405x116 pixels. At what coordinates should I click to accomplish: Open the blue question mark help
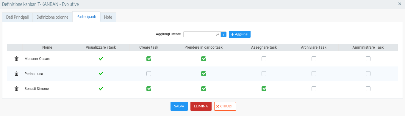[x=224, y=34]
